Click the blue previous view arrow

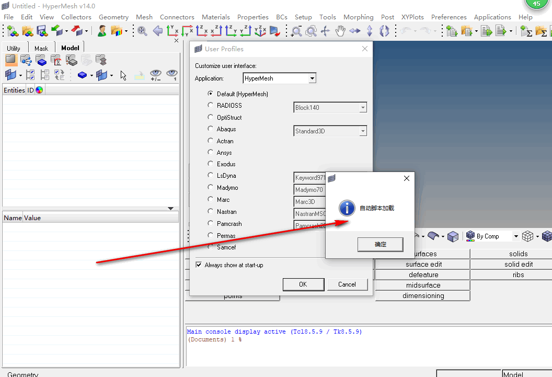tap(157, 31)
